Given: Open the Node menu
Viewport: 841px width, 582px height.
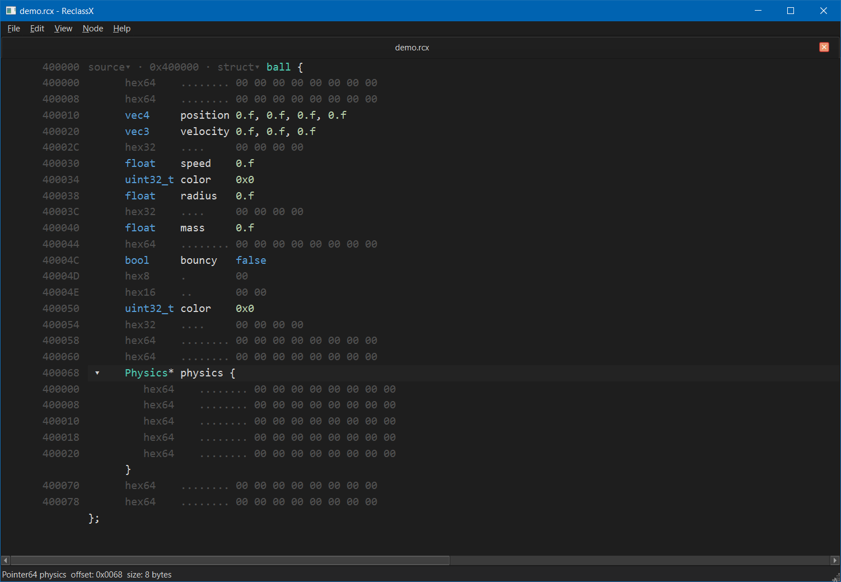Looking at the screenshot, I should point(93,29).
